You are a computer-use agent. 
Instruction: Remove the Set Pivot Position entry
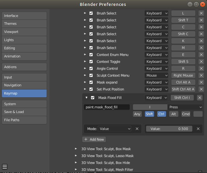(x=201, y=89)
